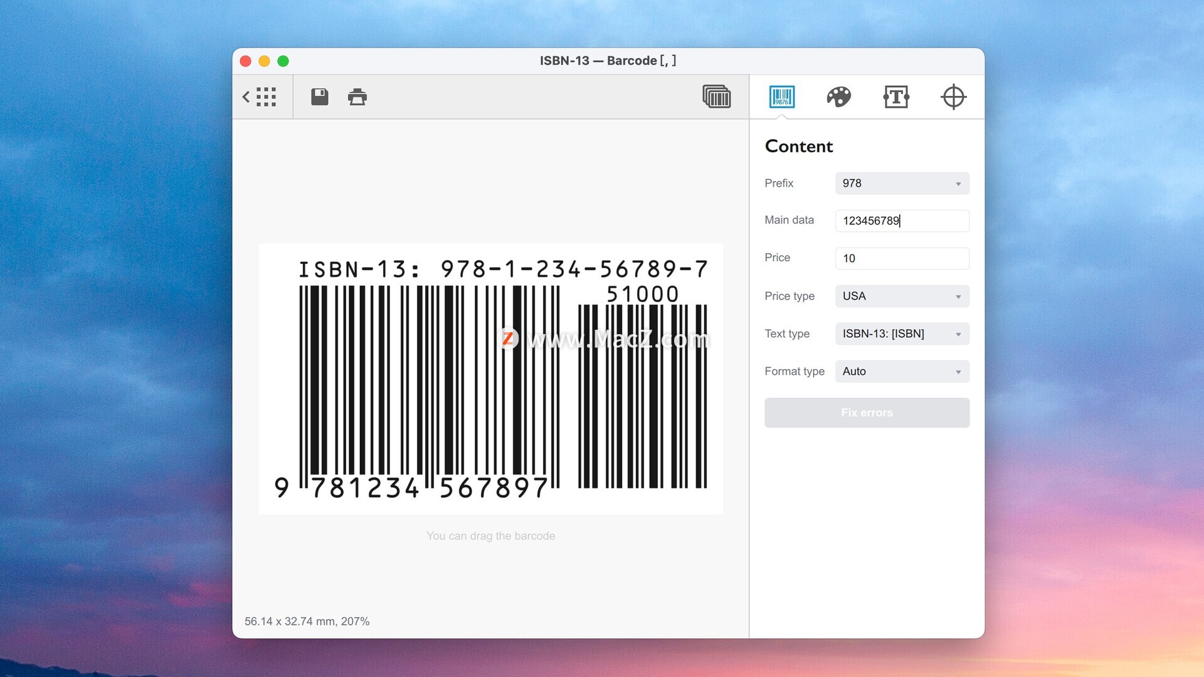The height and width of the screenshot is (677, 1204).
Task: Close the window with red button
Action: tap(246, 61)
